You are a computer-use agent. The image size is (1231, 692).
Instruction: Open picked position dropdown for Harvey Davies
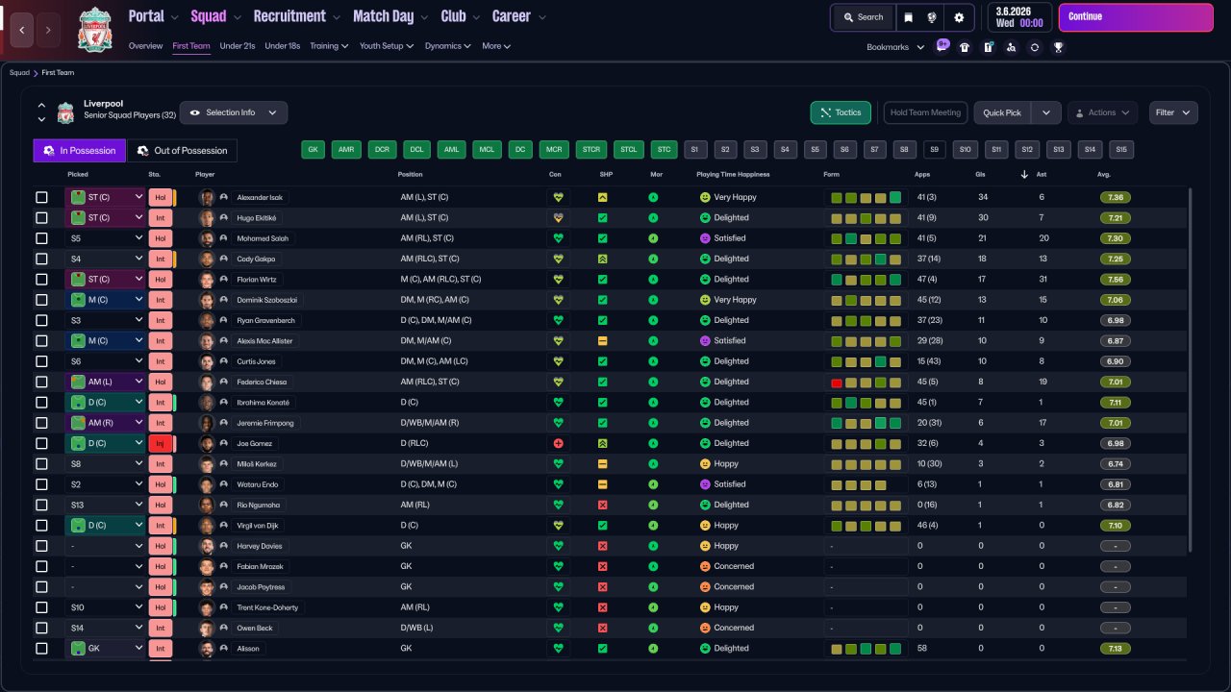point(106,546)
